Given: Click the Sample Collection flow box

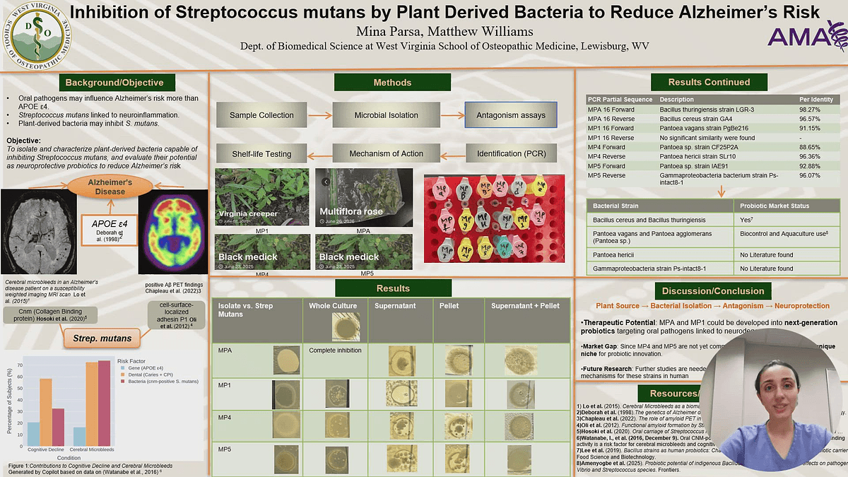Looking at the screenshot, I should (x=261, y=115).
